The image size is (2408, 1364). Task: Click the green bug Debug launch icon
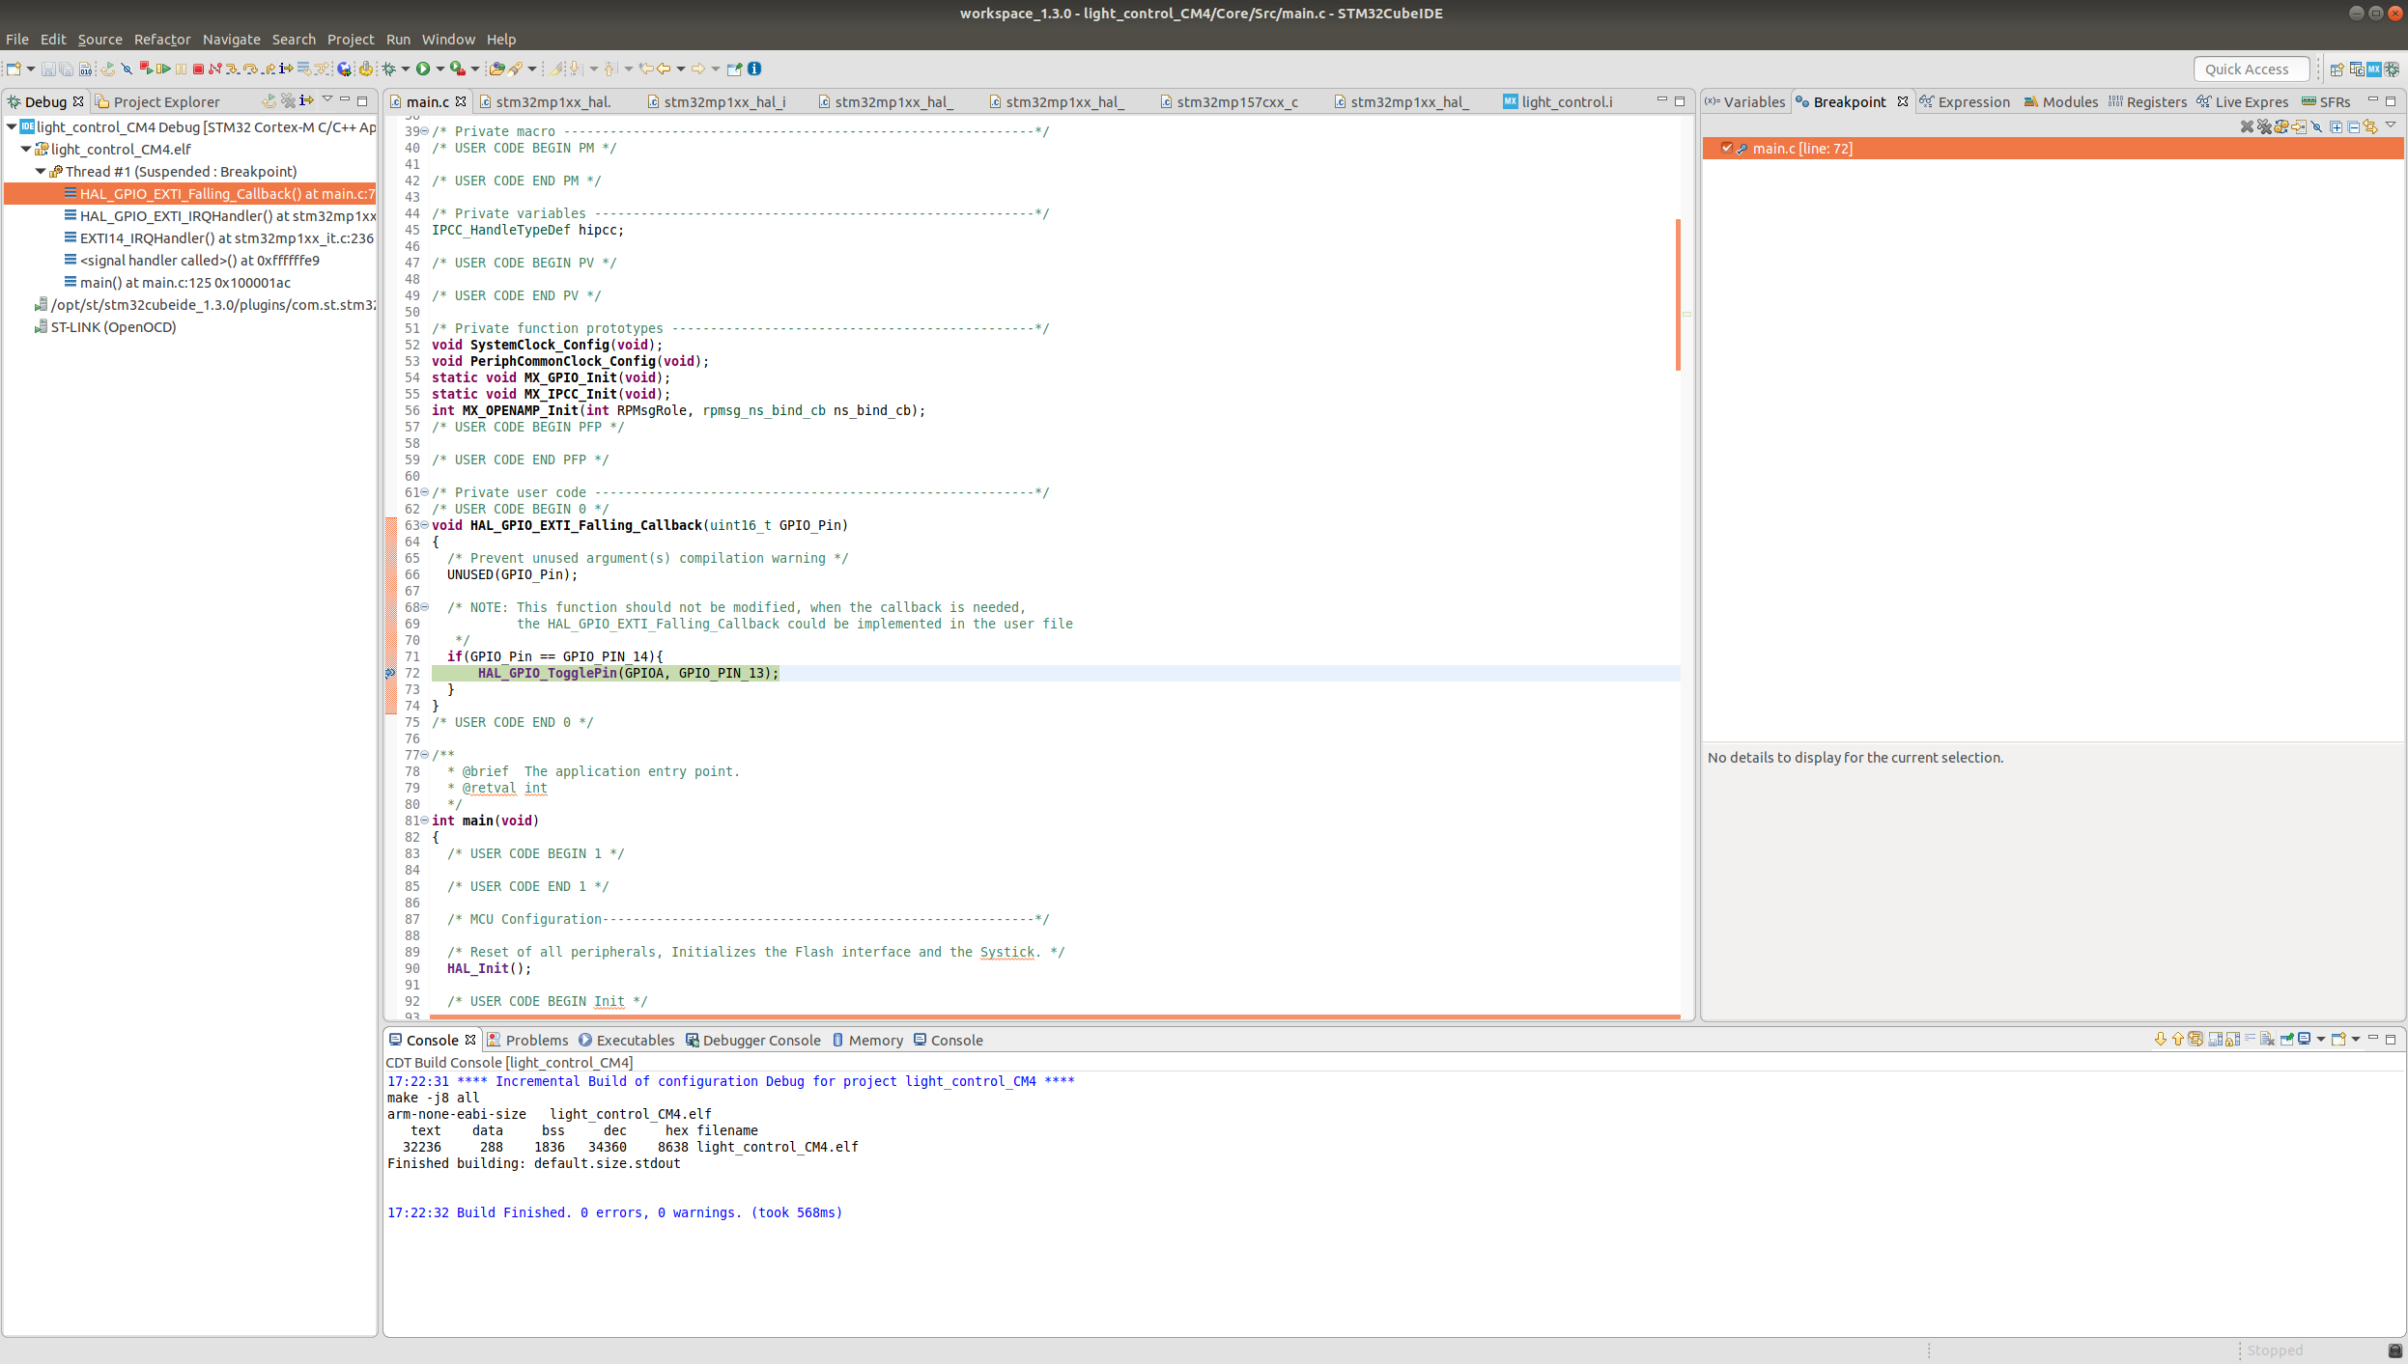point(389,69)
